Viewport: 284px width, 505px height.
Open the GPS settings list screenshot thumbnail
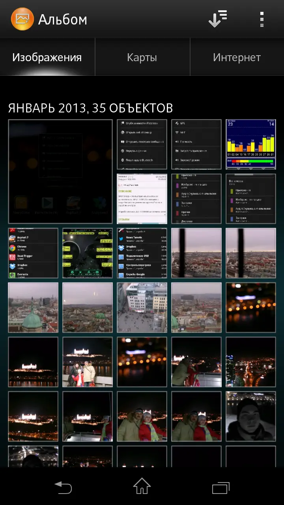click(196, 144)
